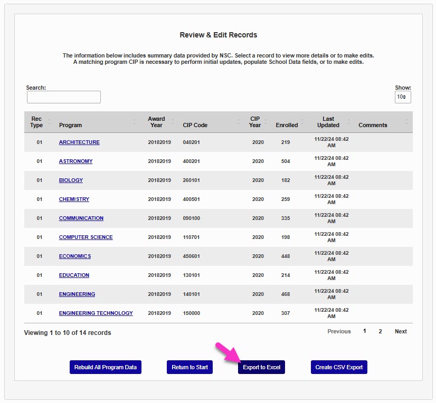Click the Create CSV Export button
The width and height of the screenshot is (436, 403).
click(339, 367)
